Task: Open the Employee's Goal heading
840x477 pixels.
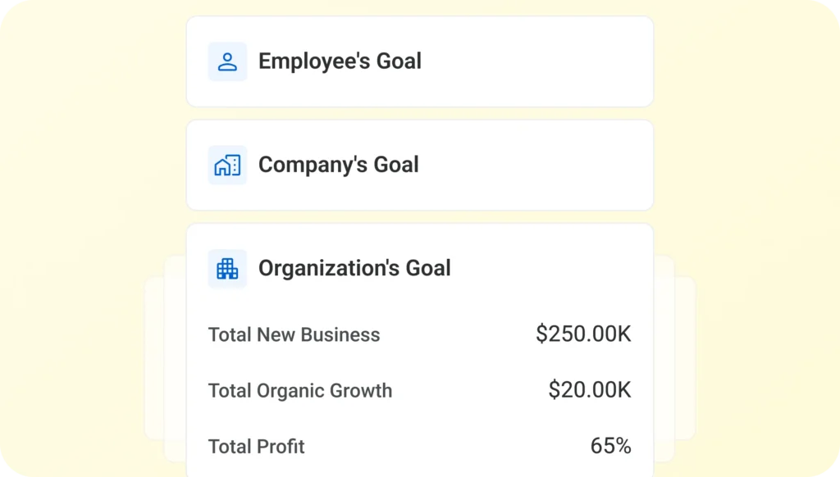Action: 340,61
